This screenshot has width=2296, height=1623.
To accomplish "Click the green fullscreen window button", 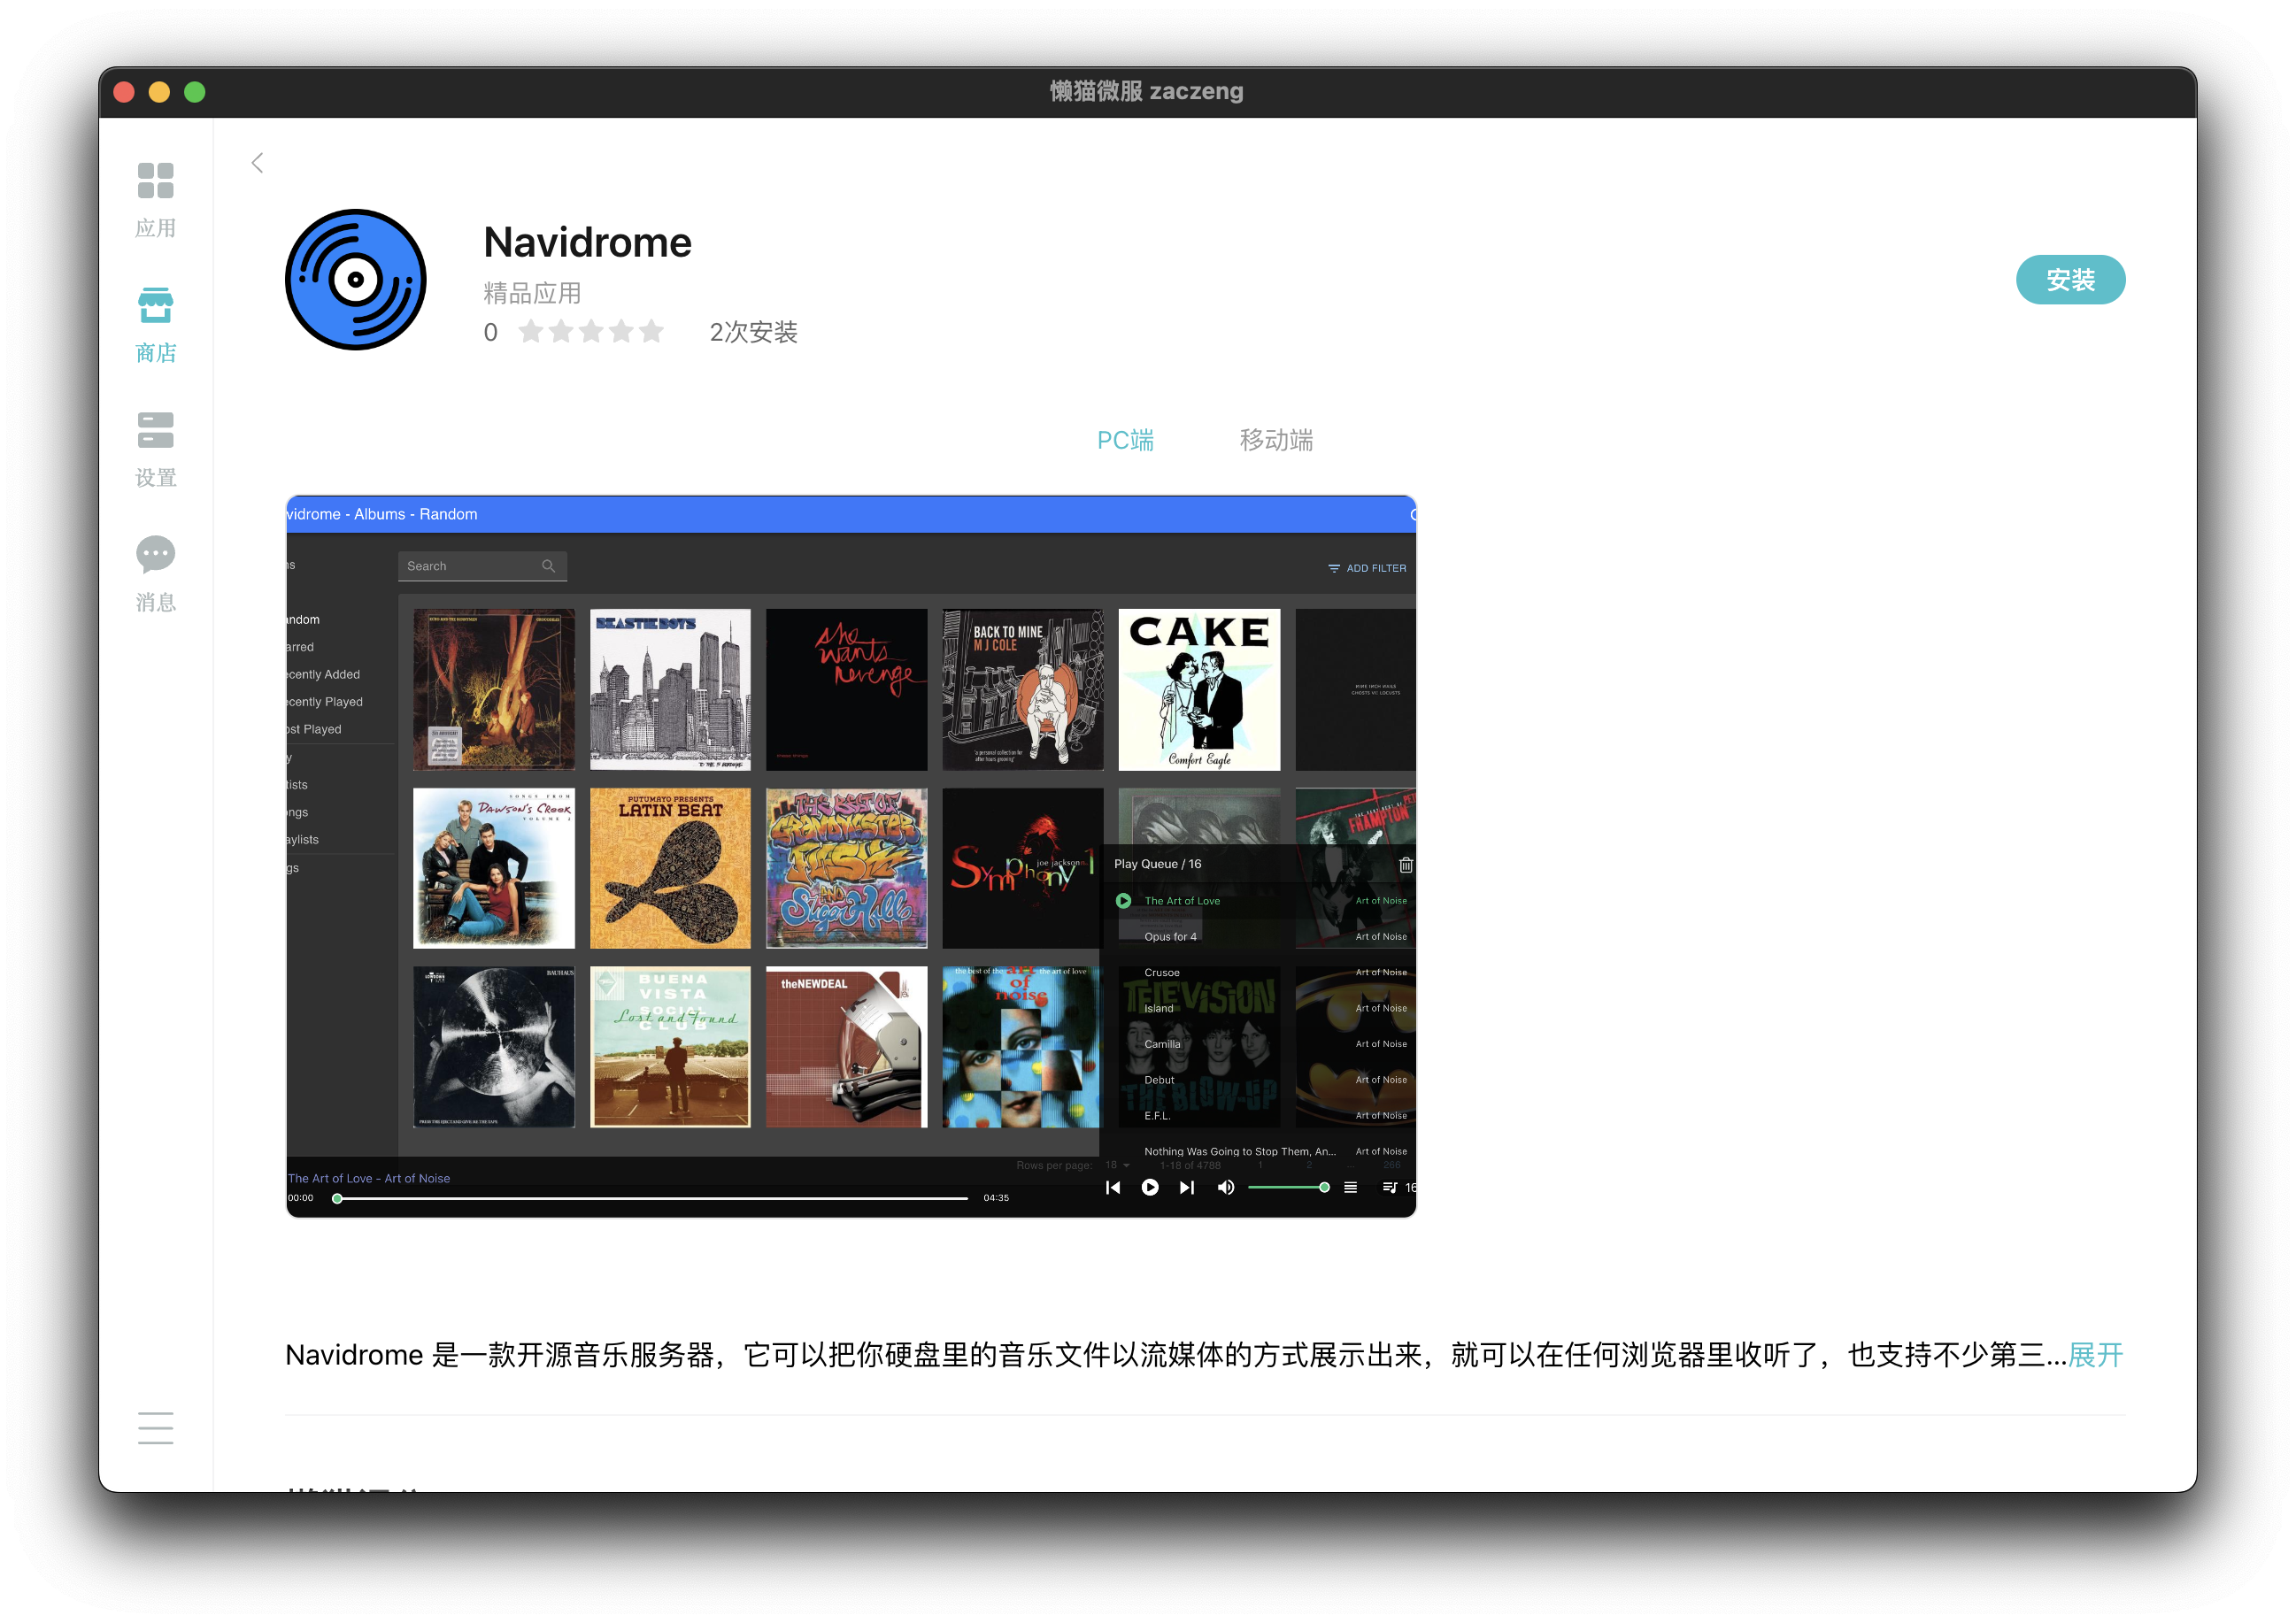I will pos(195,92).
